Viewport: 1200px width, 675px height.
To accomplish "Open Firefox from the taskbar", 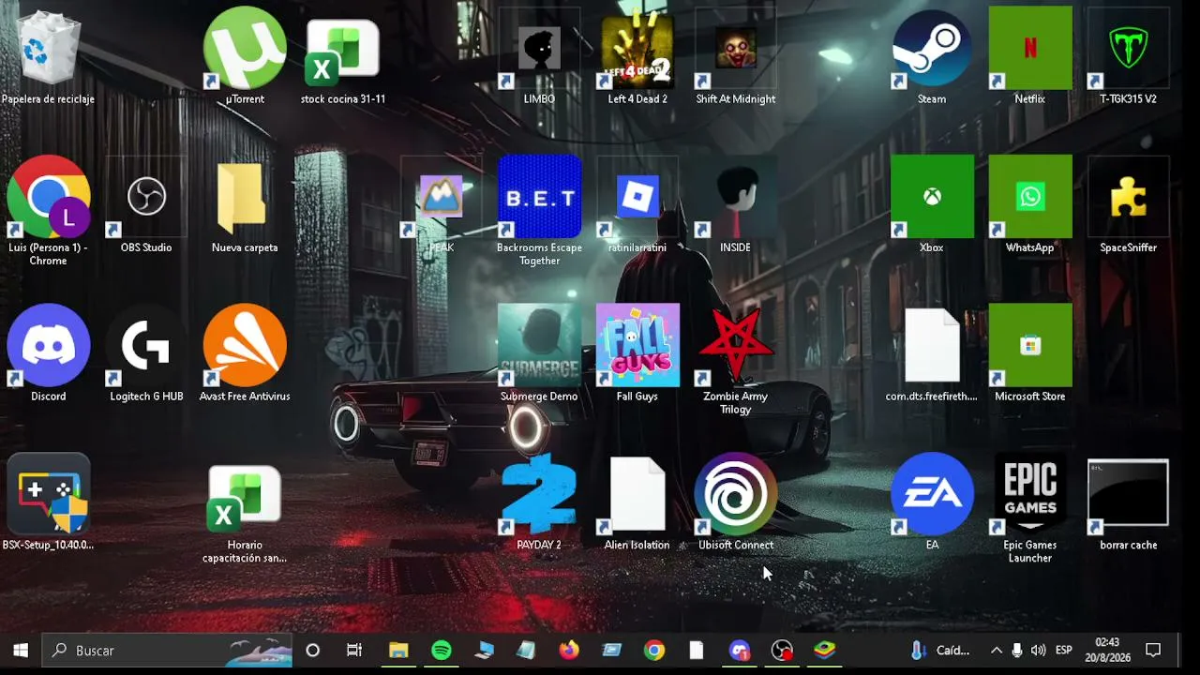I will point(569,651).
